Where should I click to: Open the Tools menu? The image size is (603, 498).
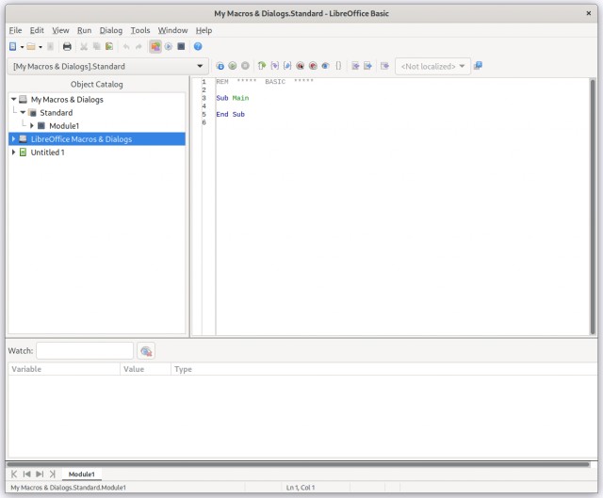click(x=140, y=30)
